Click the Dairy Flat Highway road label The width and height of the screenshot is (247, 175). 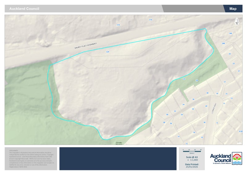tap(86, 46)
